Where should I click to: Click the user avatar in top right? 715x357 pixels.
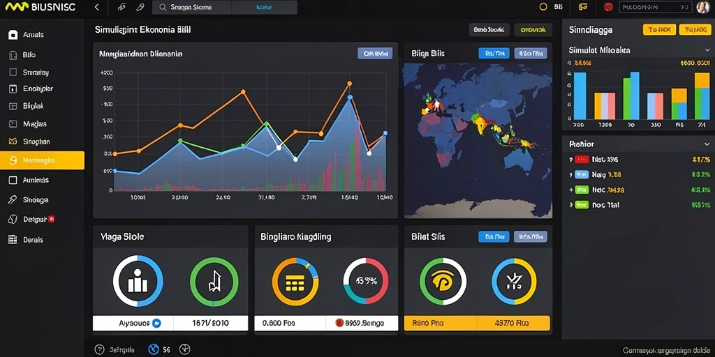pos(702,7)
